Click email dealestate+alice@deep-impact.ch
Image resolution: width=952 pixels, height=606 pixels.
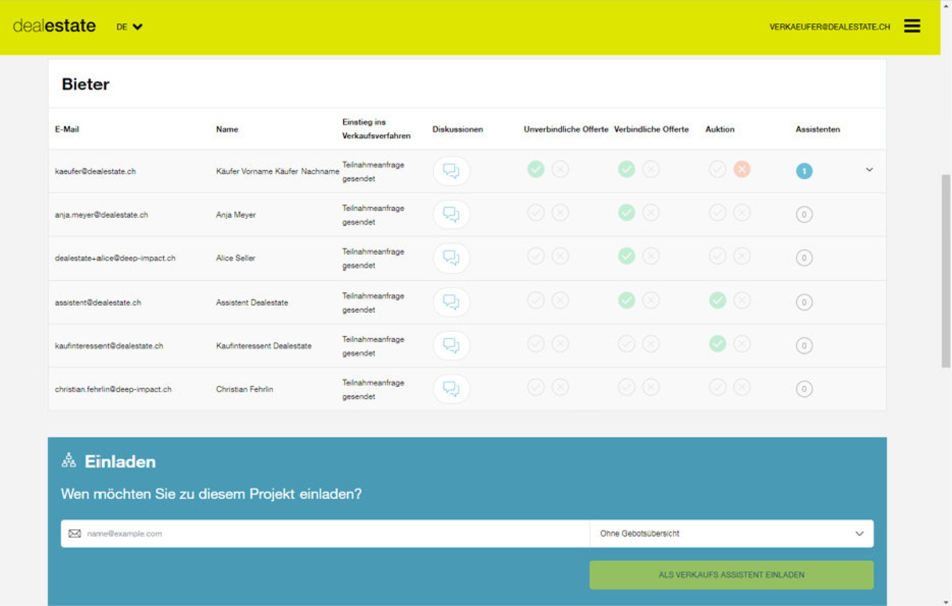point(115,258)
